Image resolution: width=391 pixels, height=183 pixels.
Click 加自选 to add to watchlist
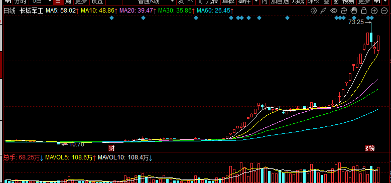coord(280,2)
